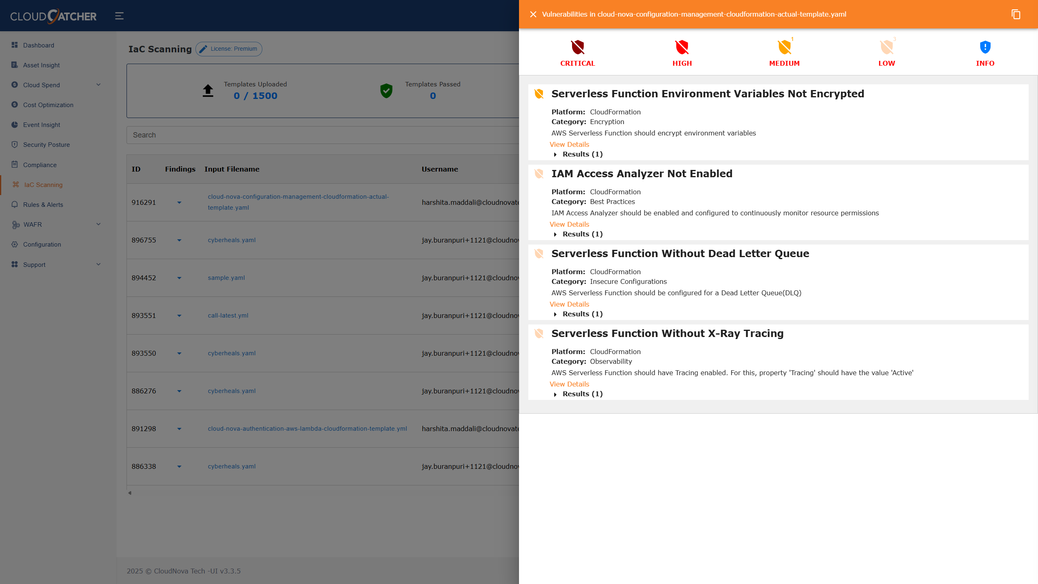The image size is (1038, 584).
Task: Click the Input Filename column header
Action: [232, 169]
